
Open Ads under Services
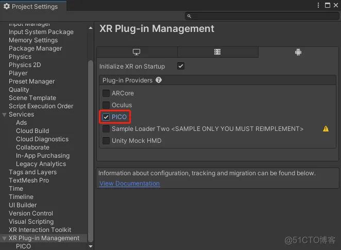point(21,123)
